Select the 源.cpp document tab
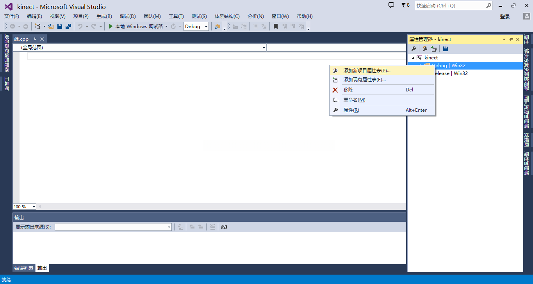 (21, 39)
